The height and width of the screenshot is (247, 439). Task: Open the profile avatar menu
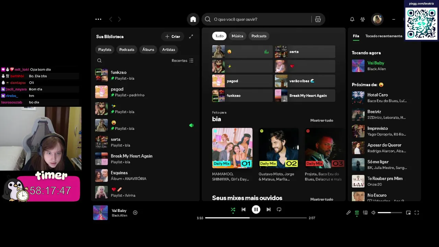click(377, 19)
